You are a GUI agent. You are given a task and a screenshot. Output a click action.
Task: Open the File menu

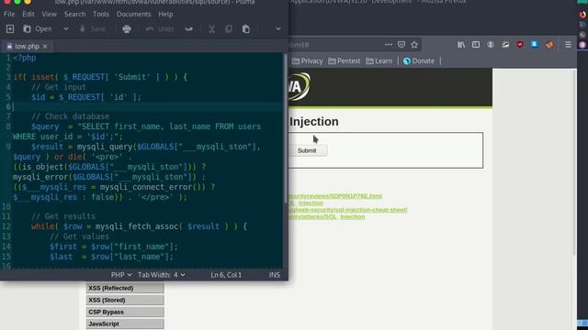point(9,14)
